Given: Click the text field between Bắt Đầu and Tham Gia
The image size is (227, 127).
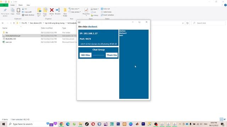Looking at the screenshot, I should click(x=99, y=55).
